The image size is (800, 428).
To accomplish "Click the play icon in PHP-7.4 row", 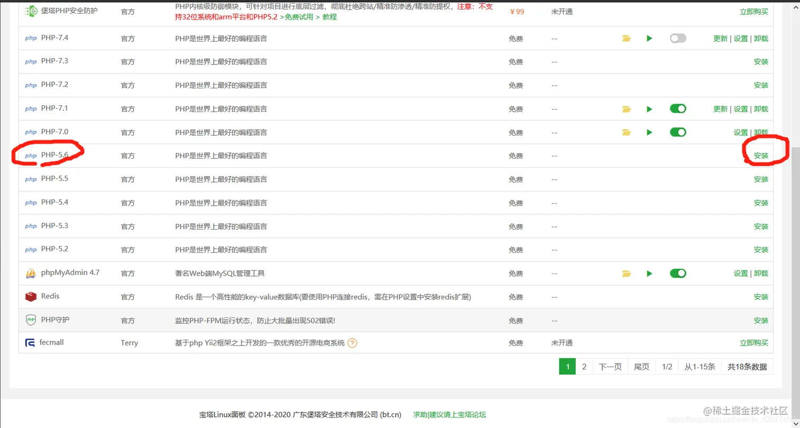I will [649, 39].
